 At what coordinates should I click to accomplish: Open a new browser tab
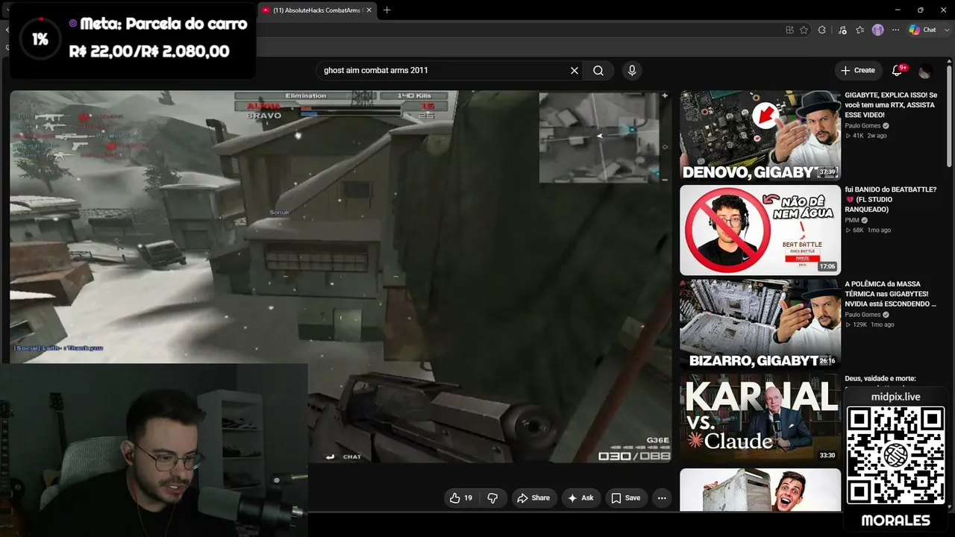coord(386,10)
